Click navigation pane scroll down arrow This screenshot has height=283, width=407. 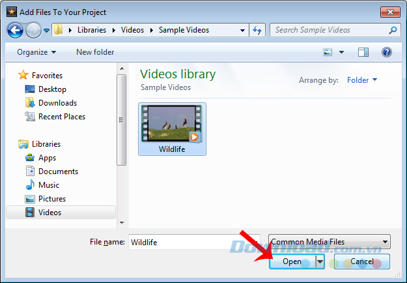point(122,223)
